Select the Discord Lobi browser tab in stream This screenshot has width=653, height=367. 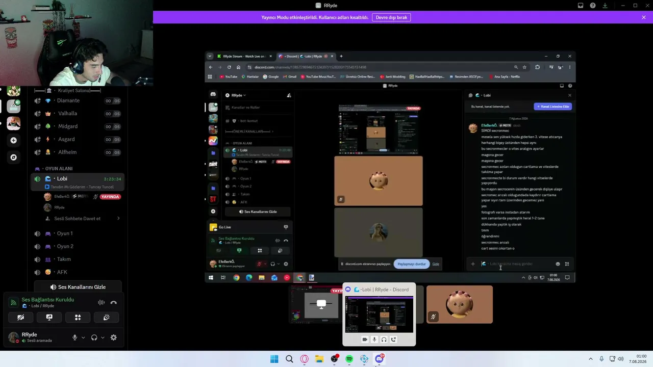coord(306,56)
